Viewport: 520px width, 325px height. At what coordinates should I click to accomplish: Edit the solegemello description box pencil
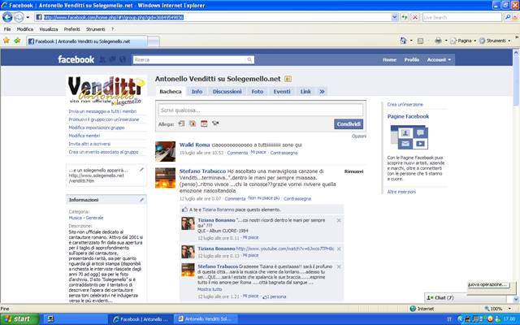tap(141, 170)
